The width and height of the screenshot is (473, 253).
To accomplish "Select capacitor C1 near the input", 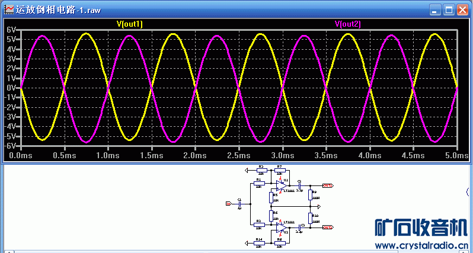I will point(239,204).
